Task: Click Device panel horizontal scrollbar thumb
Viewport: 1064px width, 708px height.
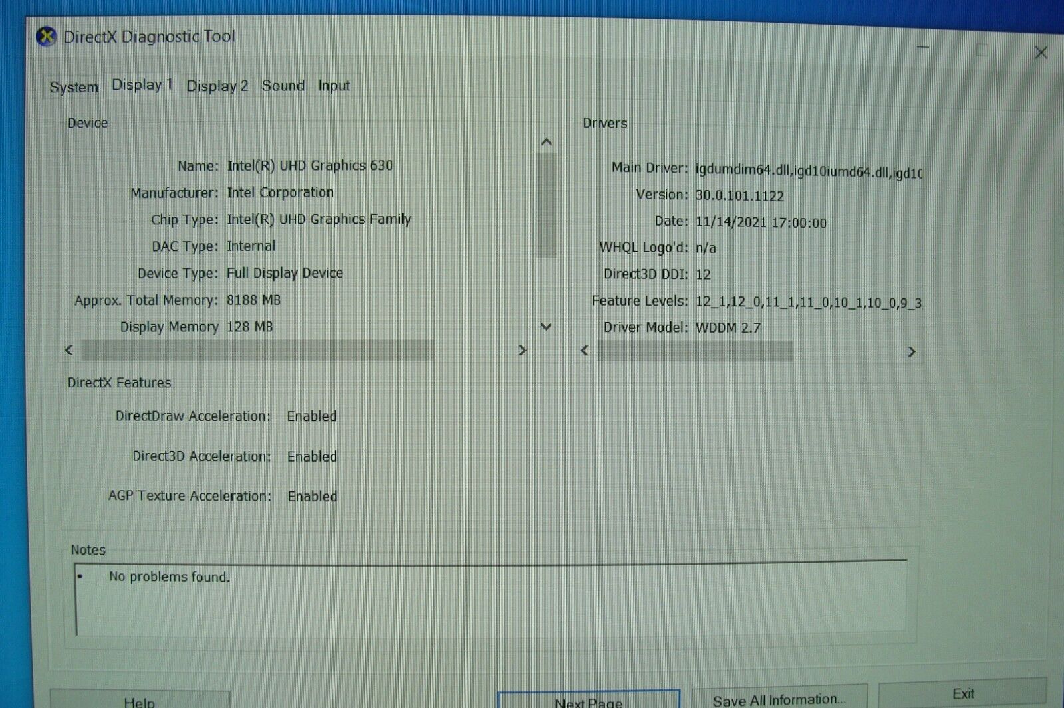Action: [x=257, y=350]
